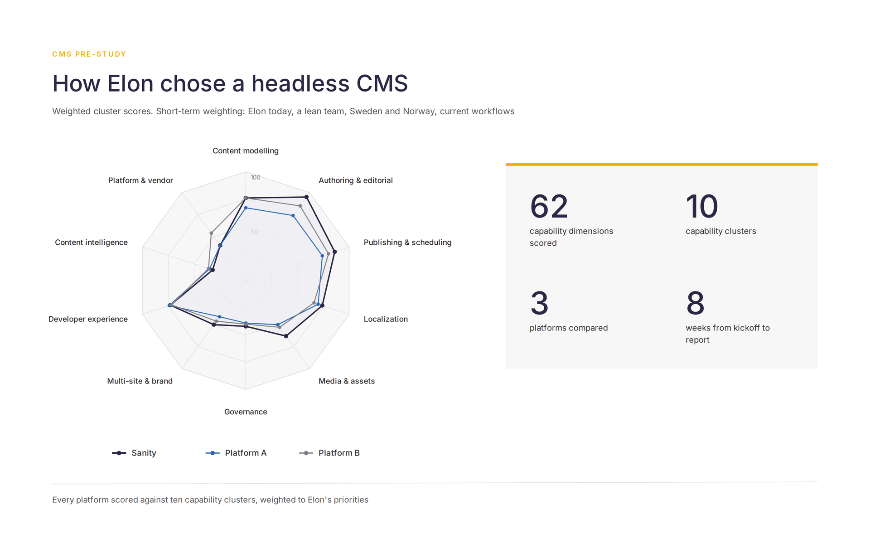The image size is (870, 533).
Task: Click the 100 radial scale label
Action: 256,177
